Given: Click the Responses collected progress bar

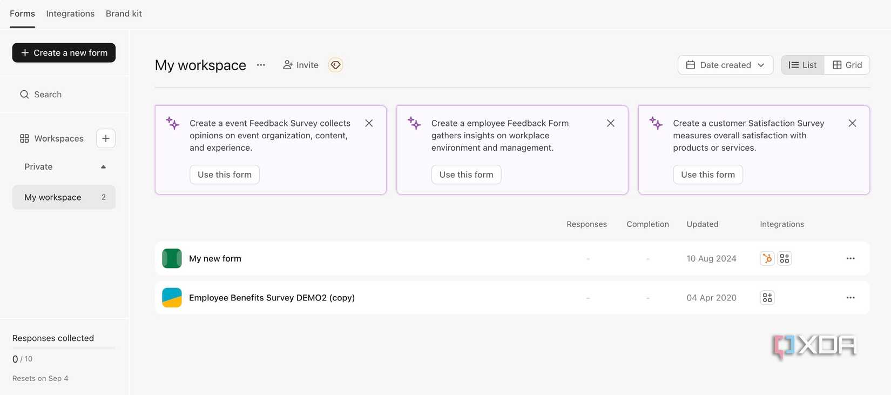Looking at the screenshot, I should click(64, 348).
